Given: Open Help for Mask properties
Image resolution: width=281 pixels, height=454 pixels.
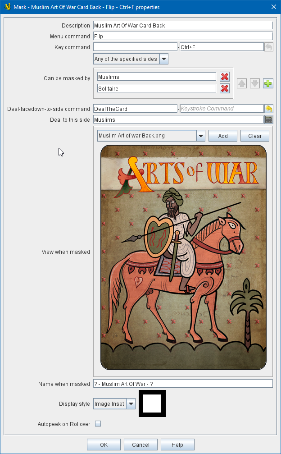Looking at the screenshot, I should click(x=177, y=445).
